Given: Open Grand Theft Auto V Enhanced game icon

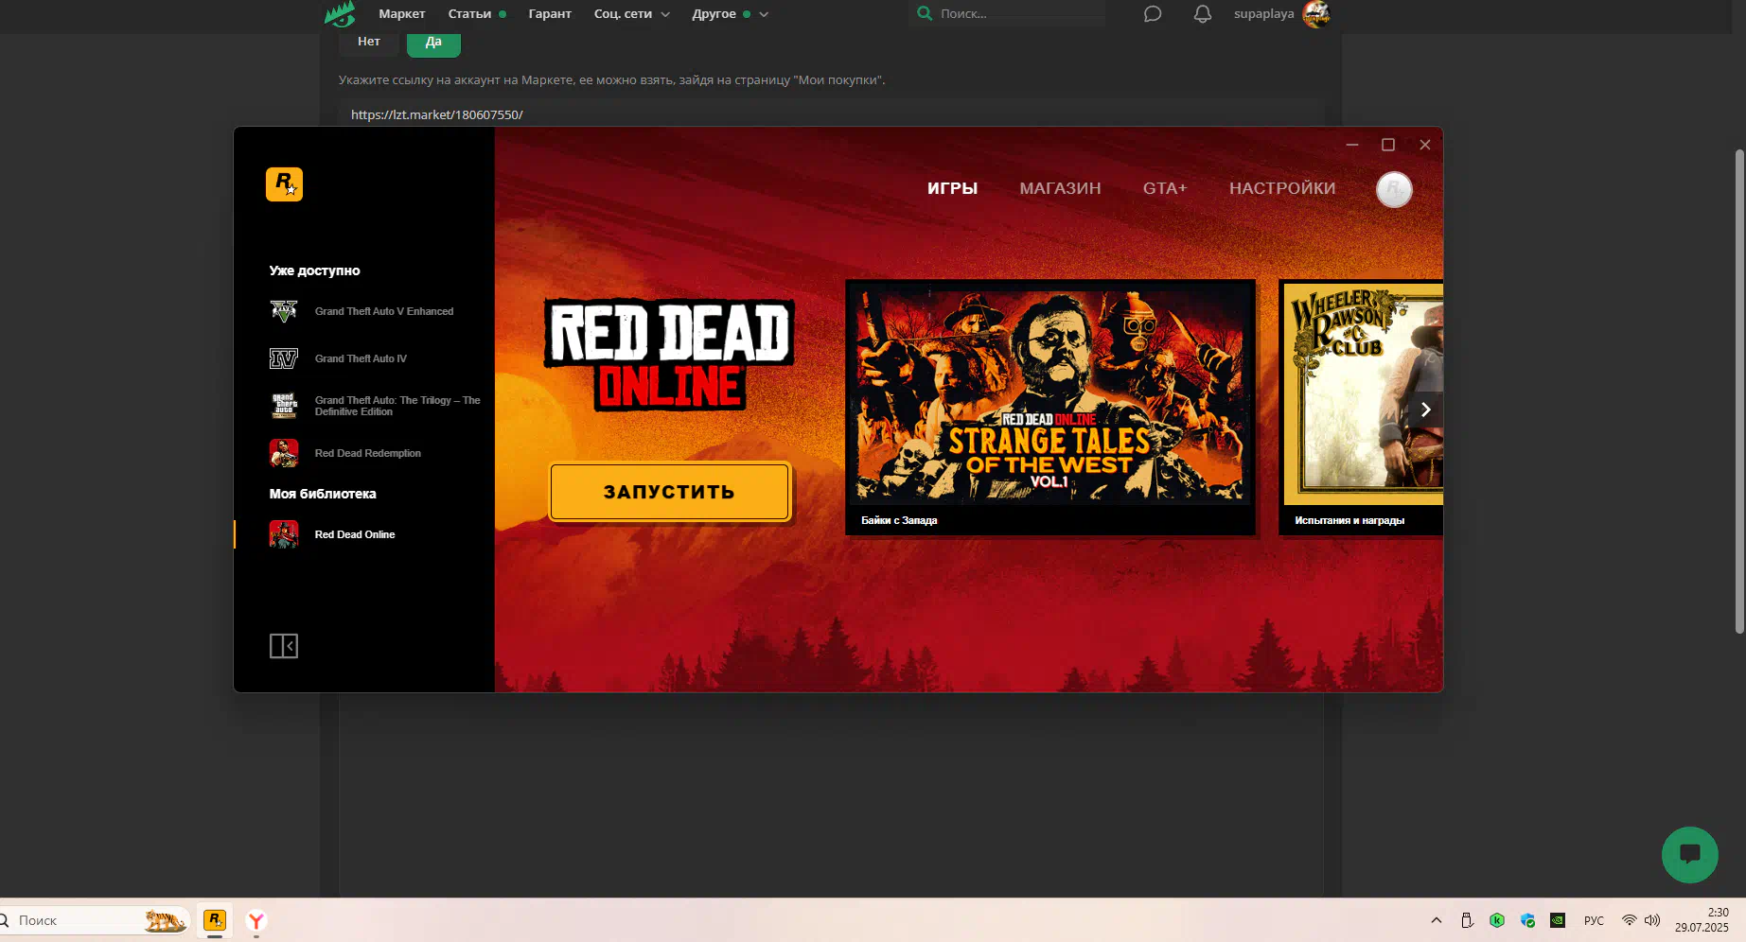Looking at the screenshot, I should click(284, 311).
